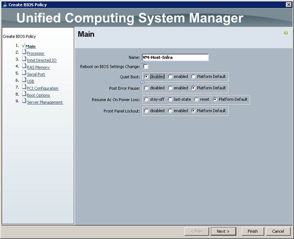Choose stay-off for Resume Ac On Power Loss

[x=146, y=99]
